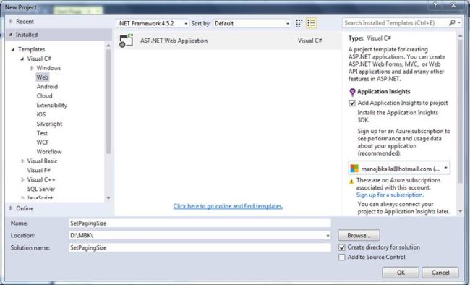Open the manojbkalla@hotmail.com account dropdown
The image size is (470, 285).
point(399,169)
